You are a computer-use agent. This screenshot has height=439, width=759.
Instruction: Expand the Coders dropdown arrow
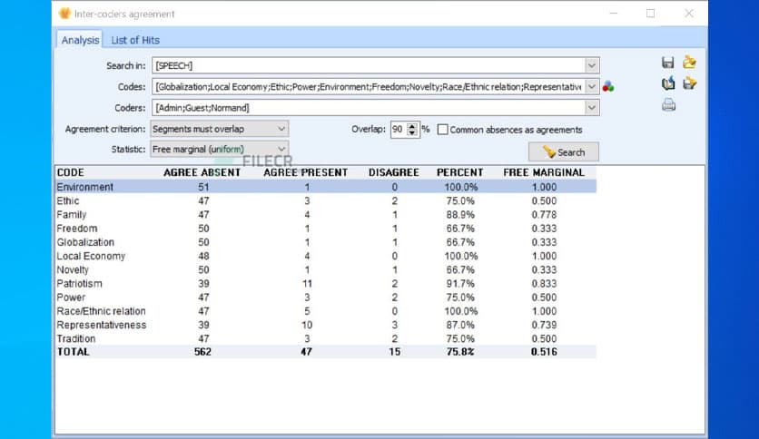(x=592, y=108)
